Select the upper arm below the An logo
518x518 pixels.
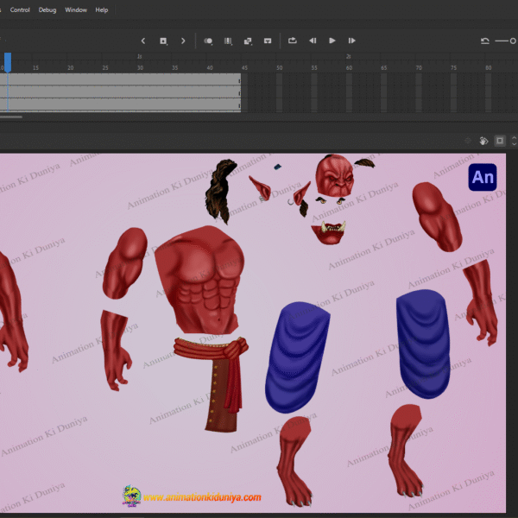pos(437,217)
